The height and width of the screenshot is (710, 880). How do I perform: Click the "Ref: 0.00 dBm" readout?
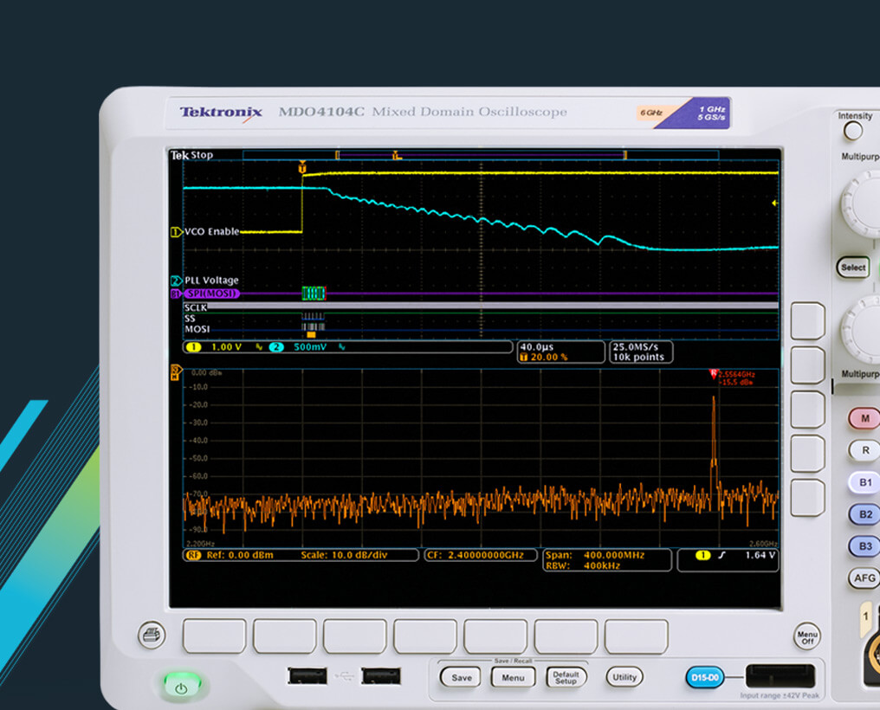[x=240, y=555]
